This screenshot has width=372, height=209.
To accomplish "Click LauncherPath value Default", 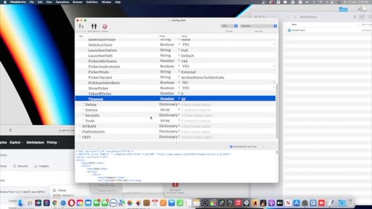I will coord(187,56).
